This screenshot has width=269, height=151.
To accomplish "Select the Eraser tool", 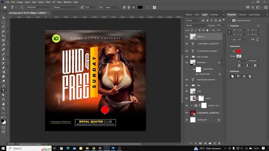I will pyautogui.click(x=3, y=68).
